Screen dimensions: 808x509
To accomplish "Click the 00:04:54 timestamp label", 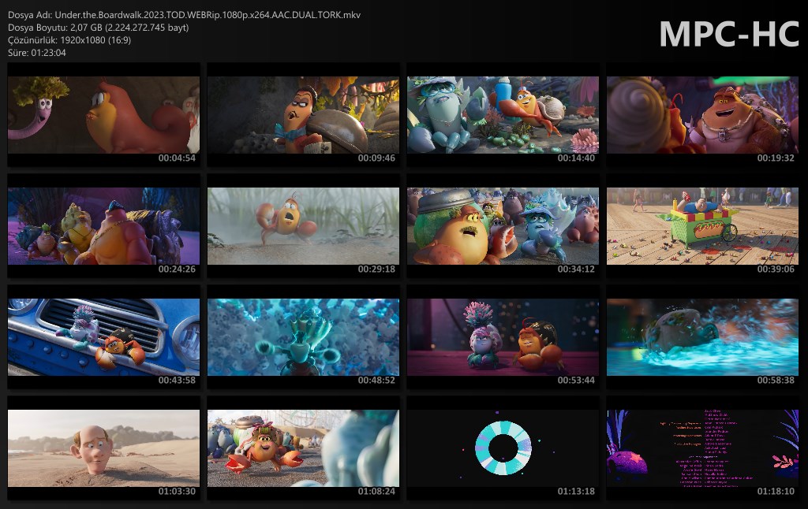I will point(177,158).
